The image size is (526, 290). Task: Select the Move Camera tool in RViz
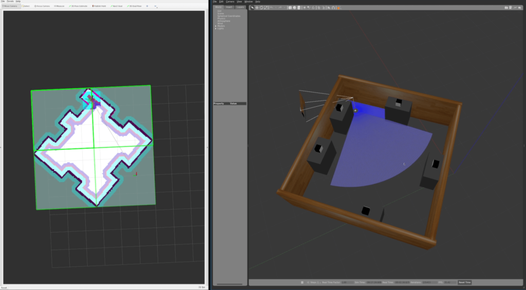pyautogui.click(x=11, y=6)
